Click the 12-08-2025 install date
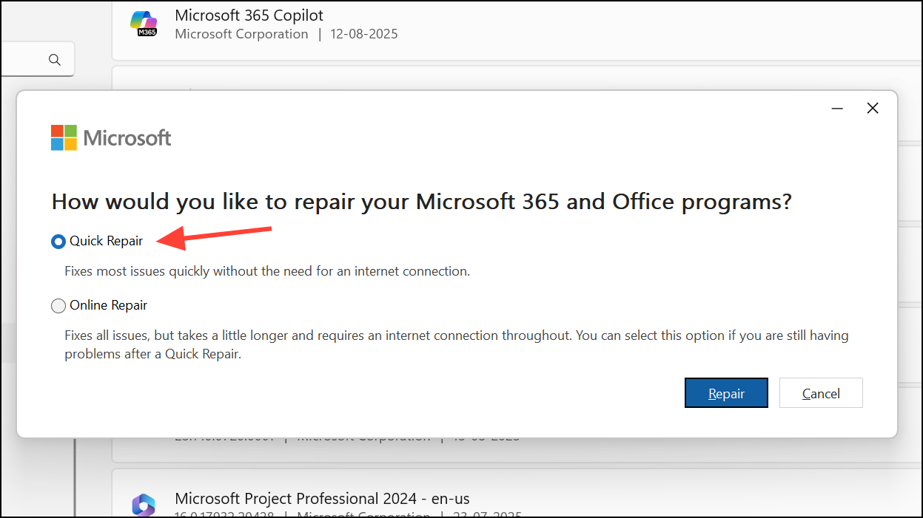This screenshot has height=518, width=923. pyautogui.click(x=364, y=34)
